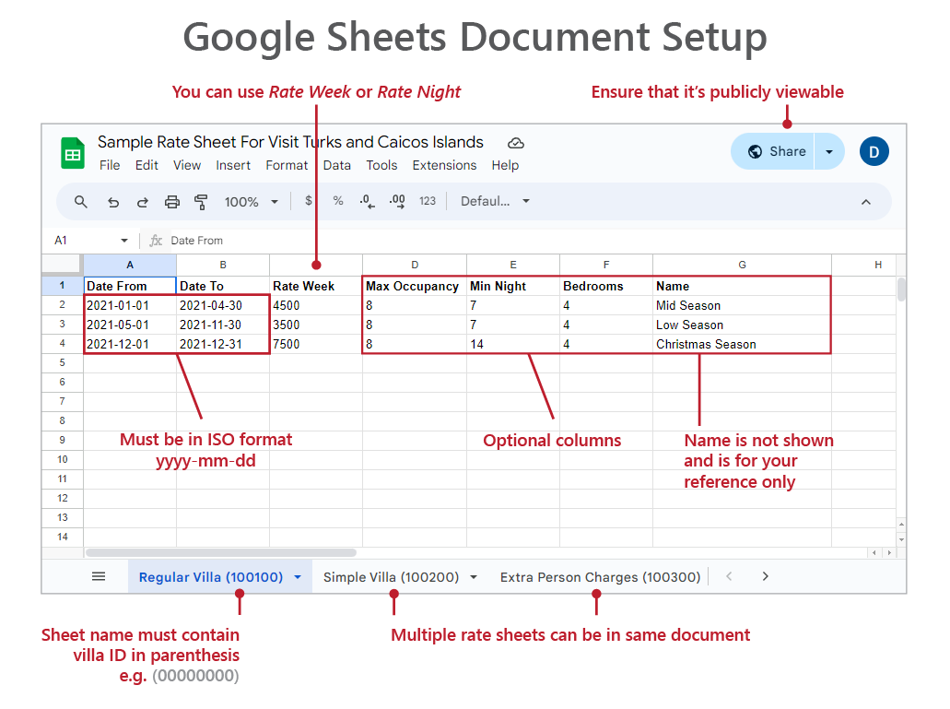Select the Christmas Season cell
This screenshot has height=709, width=950.
(742, 344)
